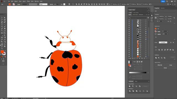Click gradient slider bar in Gradient panel
The image size is (177, 99).
pos(138,73)
